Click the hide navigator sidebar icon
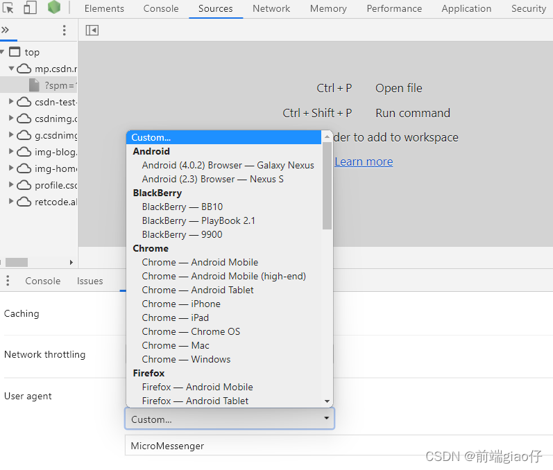 [x=92, y=31]
